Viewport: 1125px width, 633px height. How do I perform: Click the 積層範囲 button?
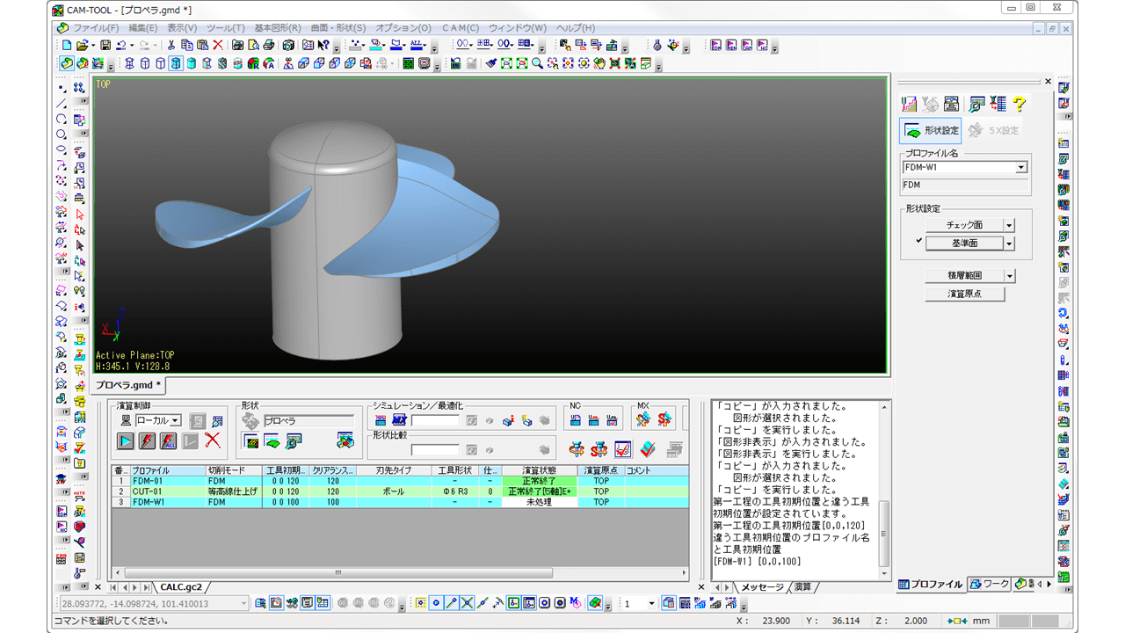(963, 276)
